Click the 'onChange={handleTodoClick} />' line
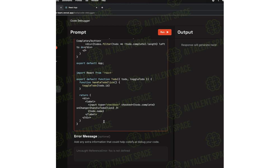 tap(97, 108)
